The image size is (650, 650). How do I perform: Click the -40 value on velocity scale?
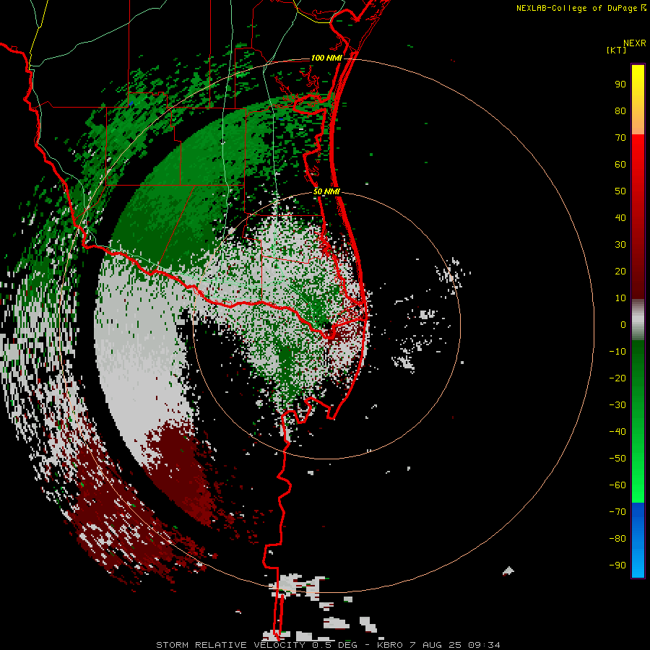pyautogui.click(x=617, y=432)
